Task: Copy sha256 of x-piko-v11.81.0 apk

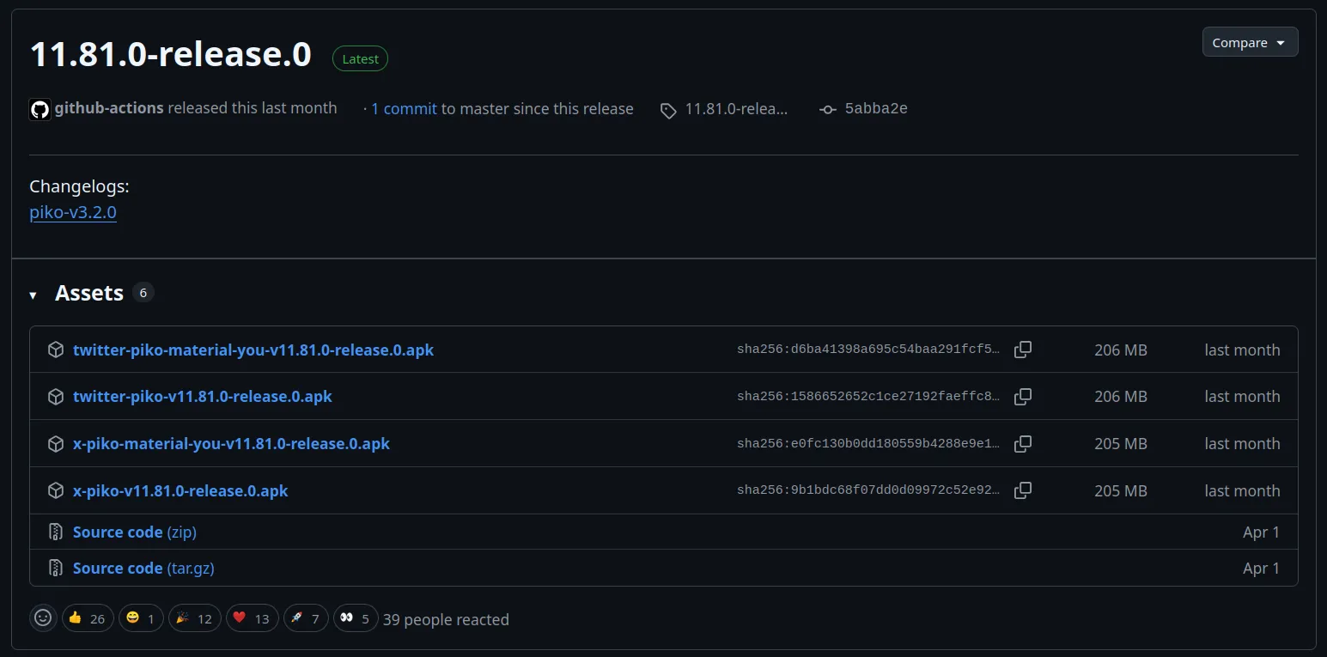Action: pyautogui.click(x=1023, y=490)
